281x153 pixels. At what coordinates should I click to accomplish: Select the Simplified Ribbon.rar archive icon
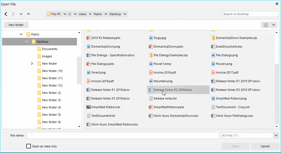click(x=89, y=107)
